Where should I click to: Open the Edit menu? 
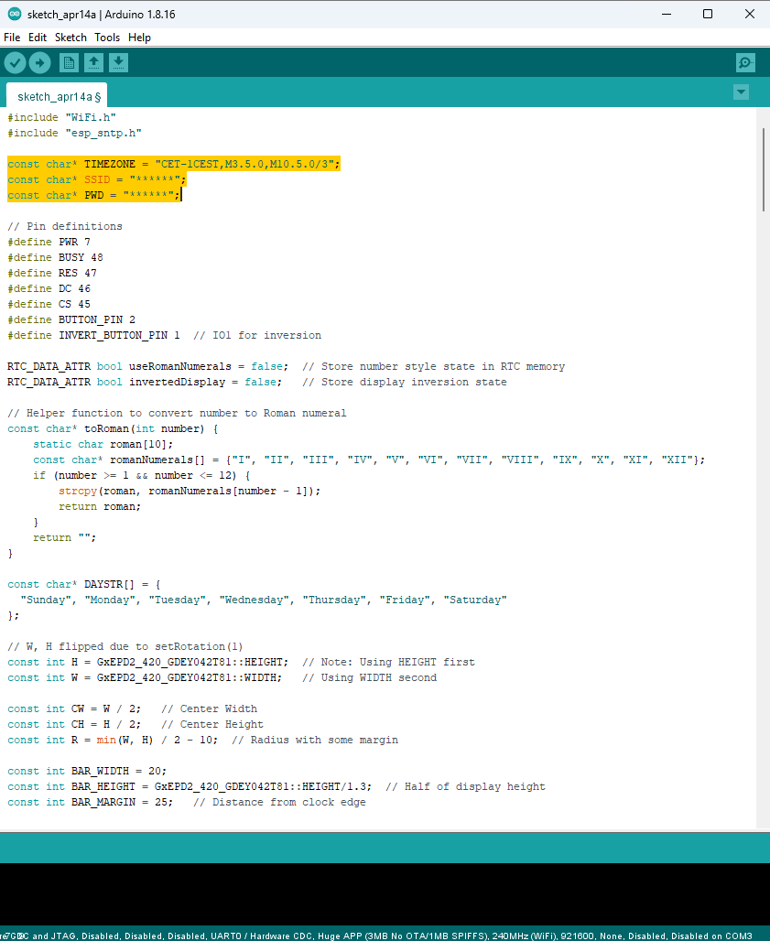37,38
